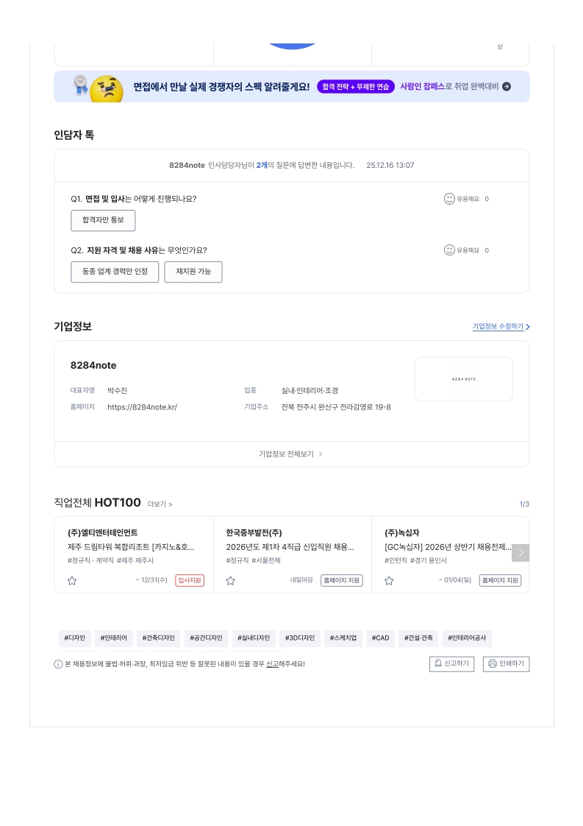
Task: Click 입사지원 for 엘티엔터테인먼트 job
Action: 190,580
